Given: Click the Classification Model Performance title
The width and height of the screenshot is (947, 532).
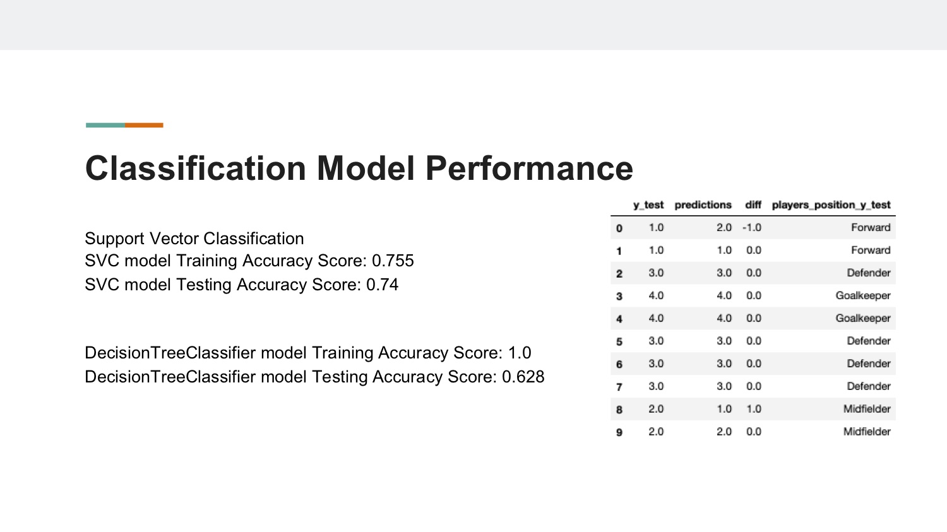Looking at the screenshot, I should [x=359, y=168].
